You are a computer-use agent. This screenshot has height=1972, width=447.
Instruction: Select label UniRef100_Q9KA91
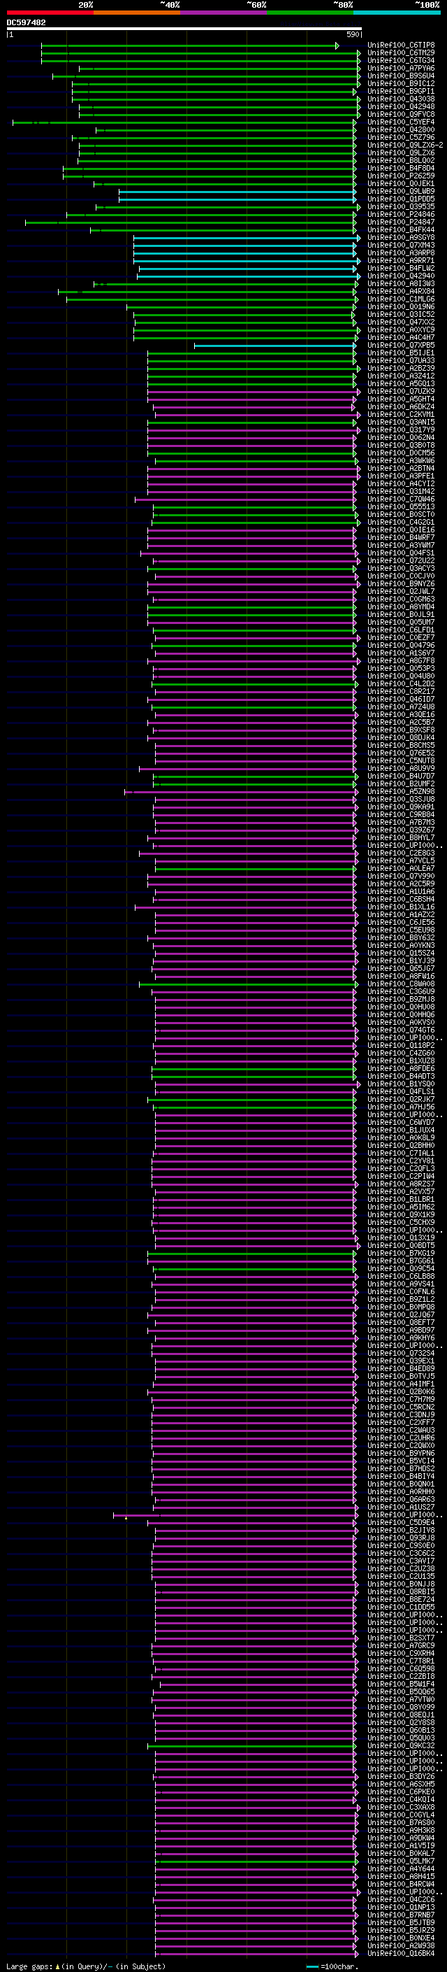401,806
